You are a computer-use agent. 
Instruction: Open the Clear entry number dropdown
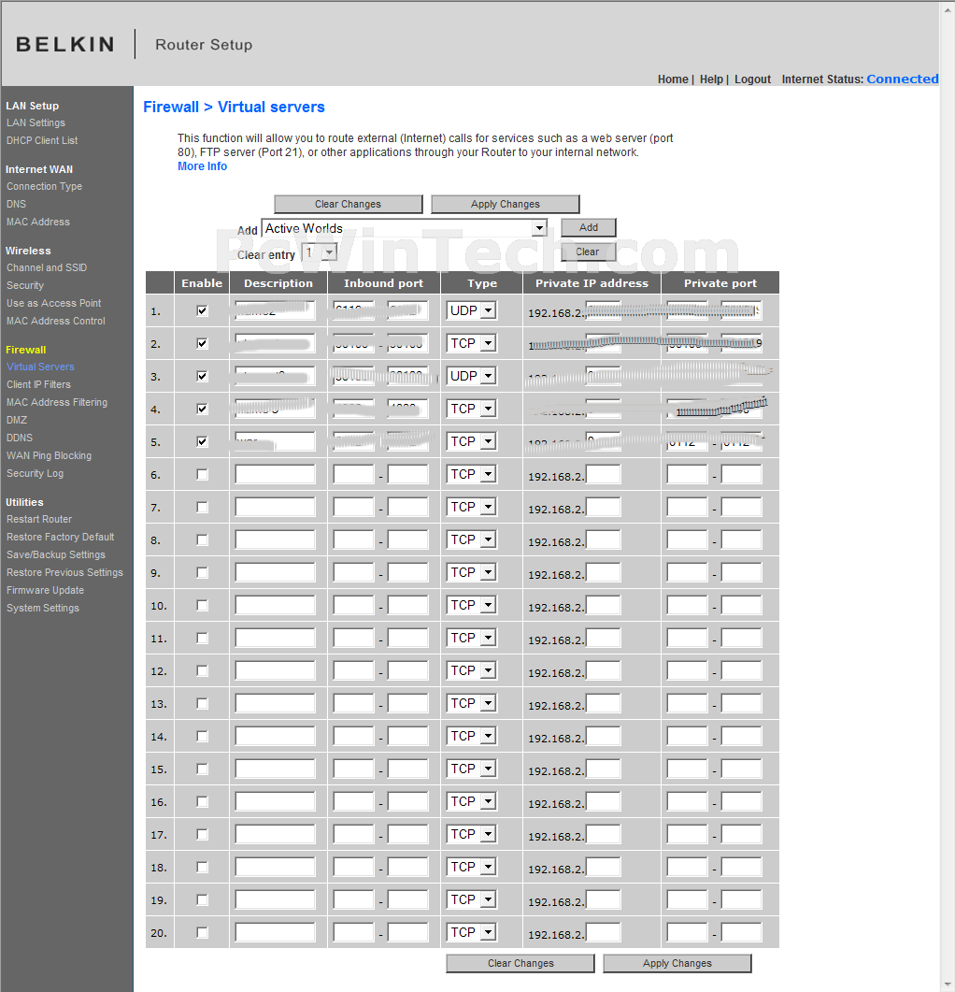[320, 253]
